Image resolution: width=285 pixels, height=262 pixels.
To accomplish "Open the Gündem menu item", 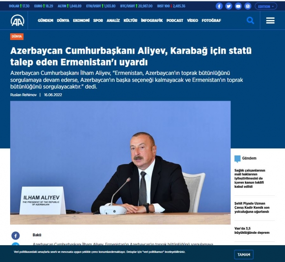I will tap(46, 20).
